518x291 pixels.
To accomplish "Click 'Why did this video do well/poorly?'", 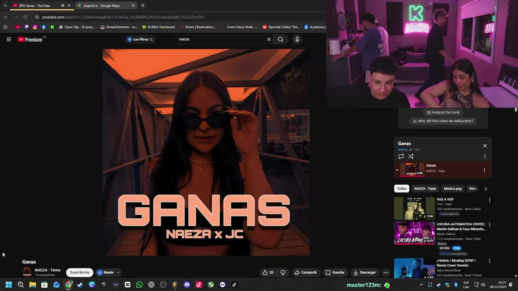I will click(x=443, y=121).
